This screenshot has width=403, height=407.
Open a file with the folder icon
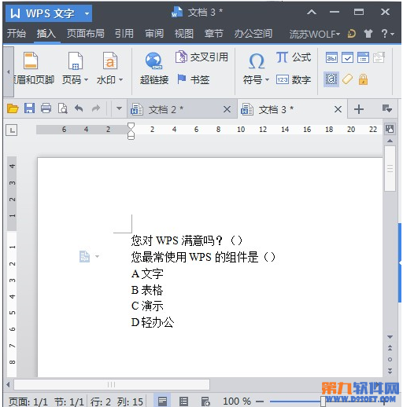click(13, 108)
